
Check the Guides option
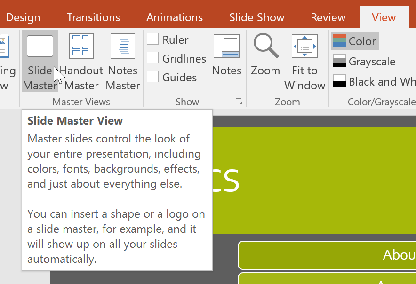pyautogui.click(x=153, y=77)
